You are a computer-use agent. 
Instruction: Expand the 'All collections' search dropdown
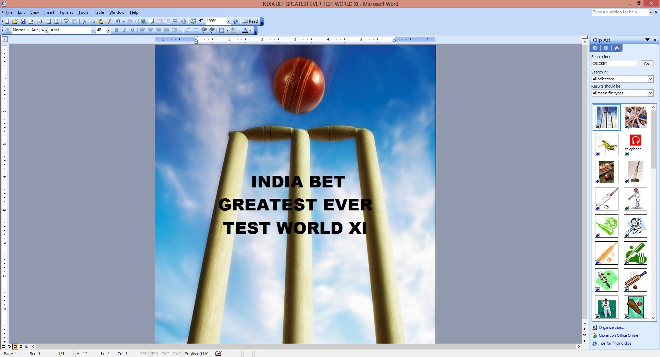coord(650,79)
